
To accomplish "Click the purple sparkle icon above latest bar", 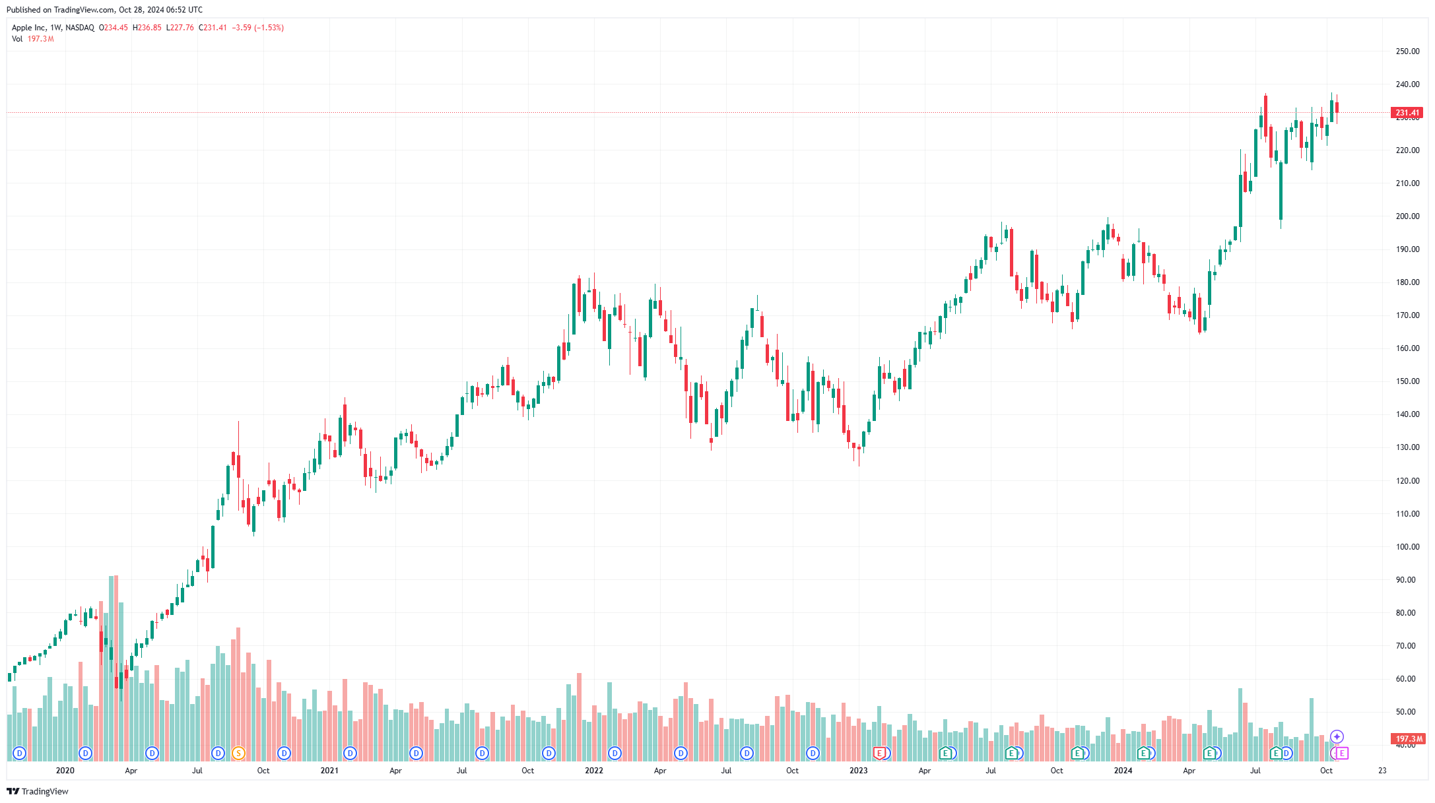I will pyautogui.click(x=1337, y=736).
